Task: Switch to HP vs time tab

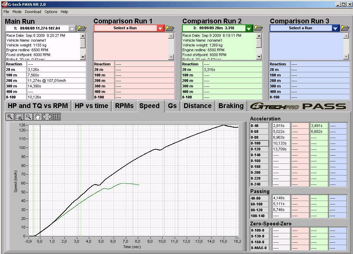Action: click(x=91, y=106)
